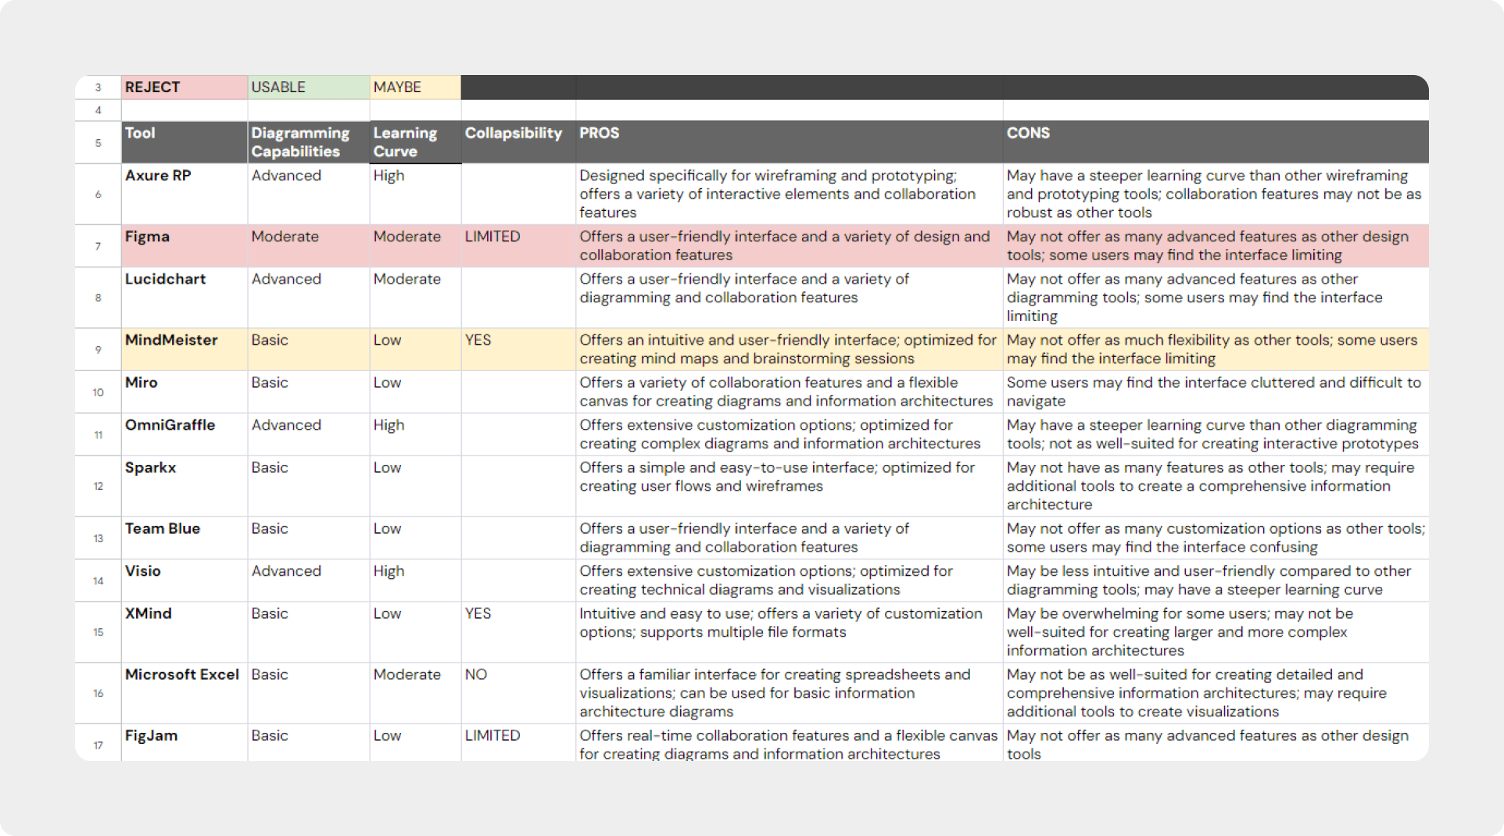
Task: Click MindMeister's YES collapsibility cell
Action: (x=518, y=349)
